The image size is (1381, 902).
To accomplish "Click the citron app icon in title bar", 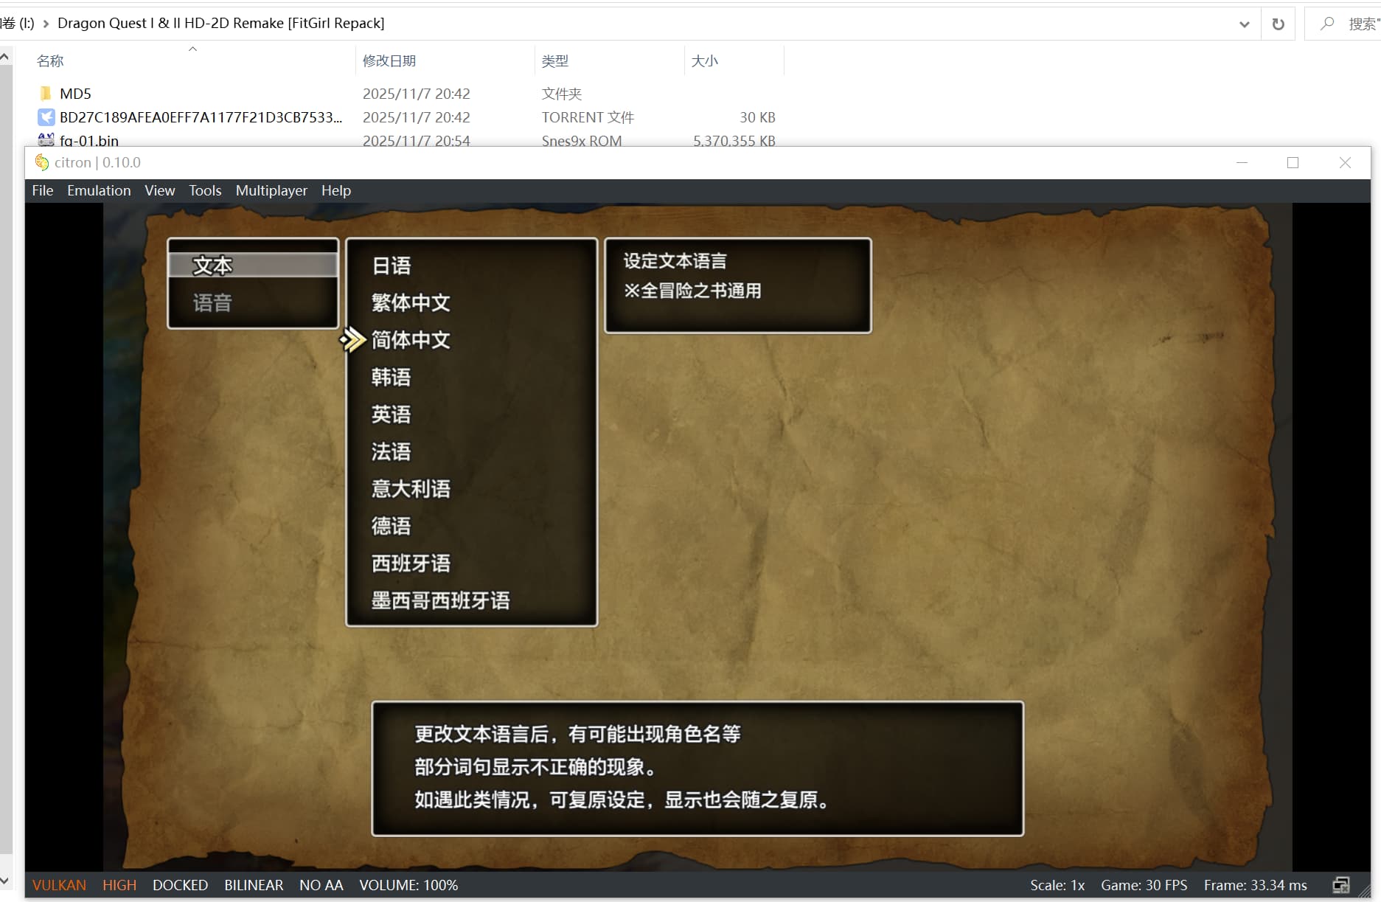I will (x=42, y=162).
